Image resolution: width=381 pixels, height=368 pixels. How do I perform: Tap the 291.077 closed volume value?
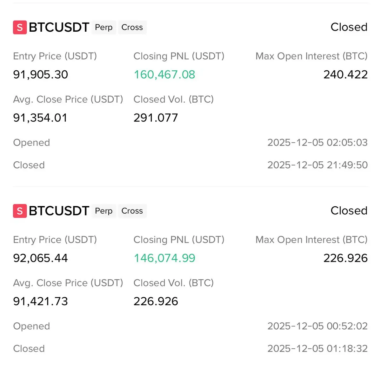(156, 118)
